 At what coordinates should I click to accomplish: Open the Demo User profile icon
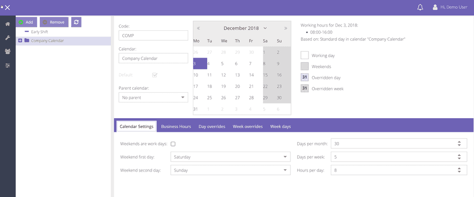pyautogui.click(x=435, y=8)
